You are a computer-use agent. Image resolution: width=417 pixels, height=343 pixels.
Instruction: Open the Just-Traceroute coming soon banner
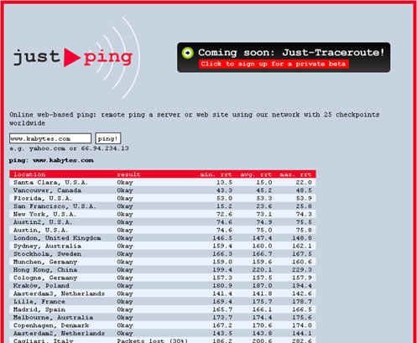tap(284, 57)
